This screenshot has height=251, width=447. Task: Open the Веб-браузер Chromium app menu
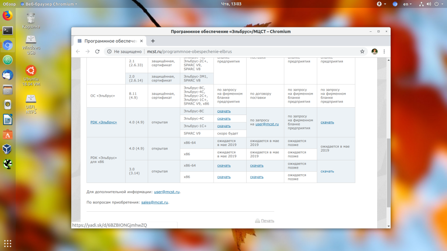pyautogui.click(x=49, y=4)
